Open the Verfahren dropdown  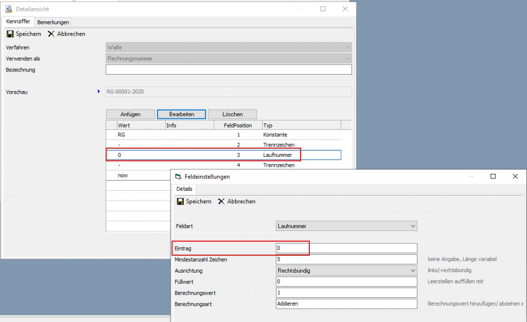tap(347, 47)
